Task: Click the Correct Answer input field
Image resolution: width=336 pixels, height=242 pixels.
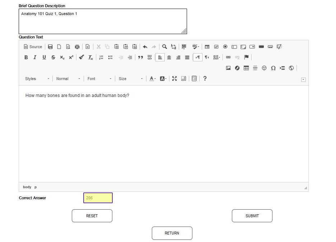Action: tap(98, 198)
